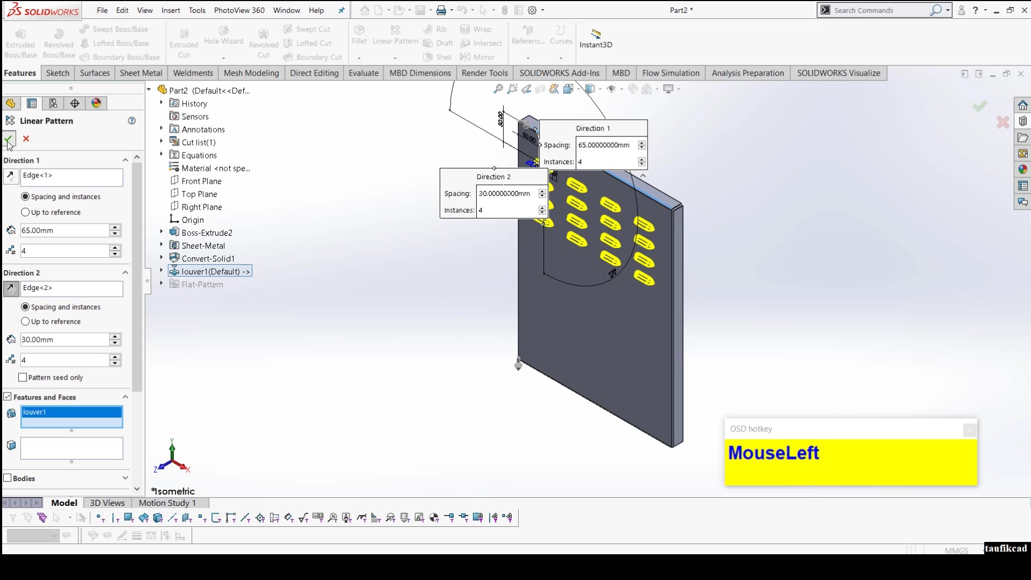1031x580 pixels.
Task: Toggle Features and Faces checkbox
Action: pos(8,397)
